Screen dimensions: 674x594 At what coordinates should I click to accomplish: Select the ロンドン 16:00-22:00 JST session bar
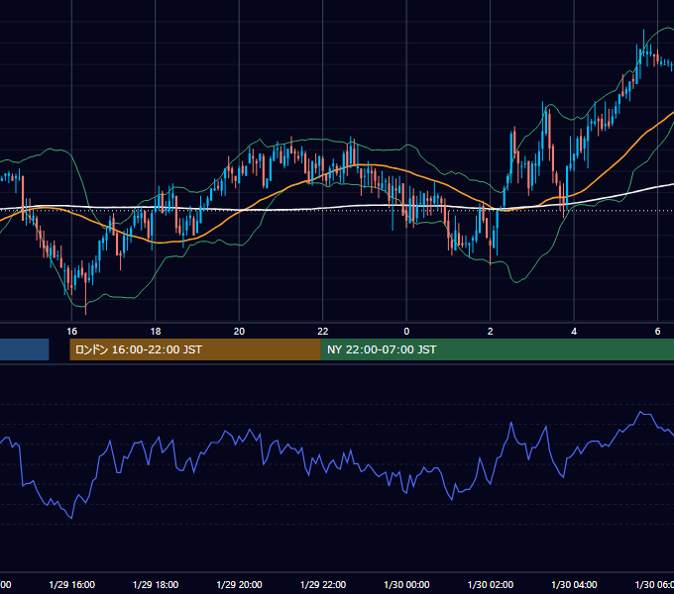[195, 349]
